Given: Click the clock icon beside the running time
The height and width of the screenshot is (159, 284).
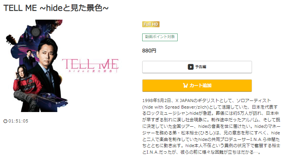Looking at the screenshot, I should pyautogui.click(x=5, y=121).
